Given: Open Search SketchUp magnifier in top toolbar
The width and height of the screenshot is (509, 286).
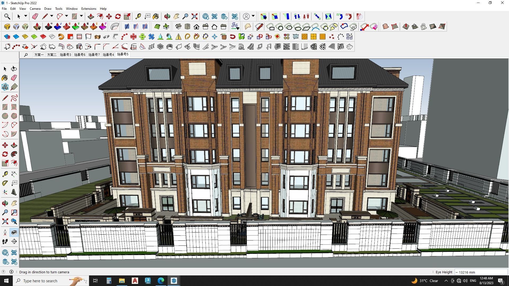Looking at the screenshot, I should click(x=7, y=16).
